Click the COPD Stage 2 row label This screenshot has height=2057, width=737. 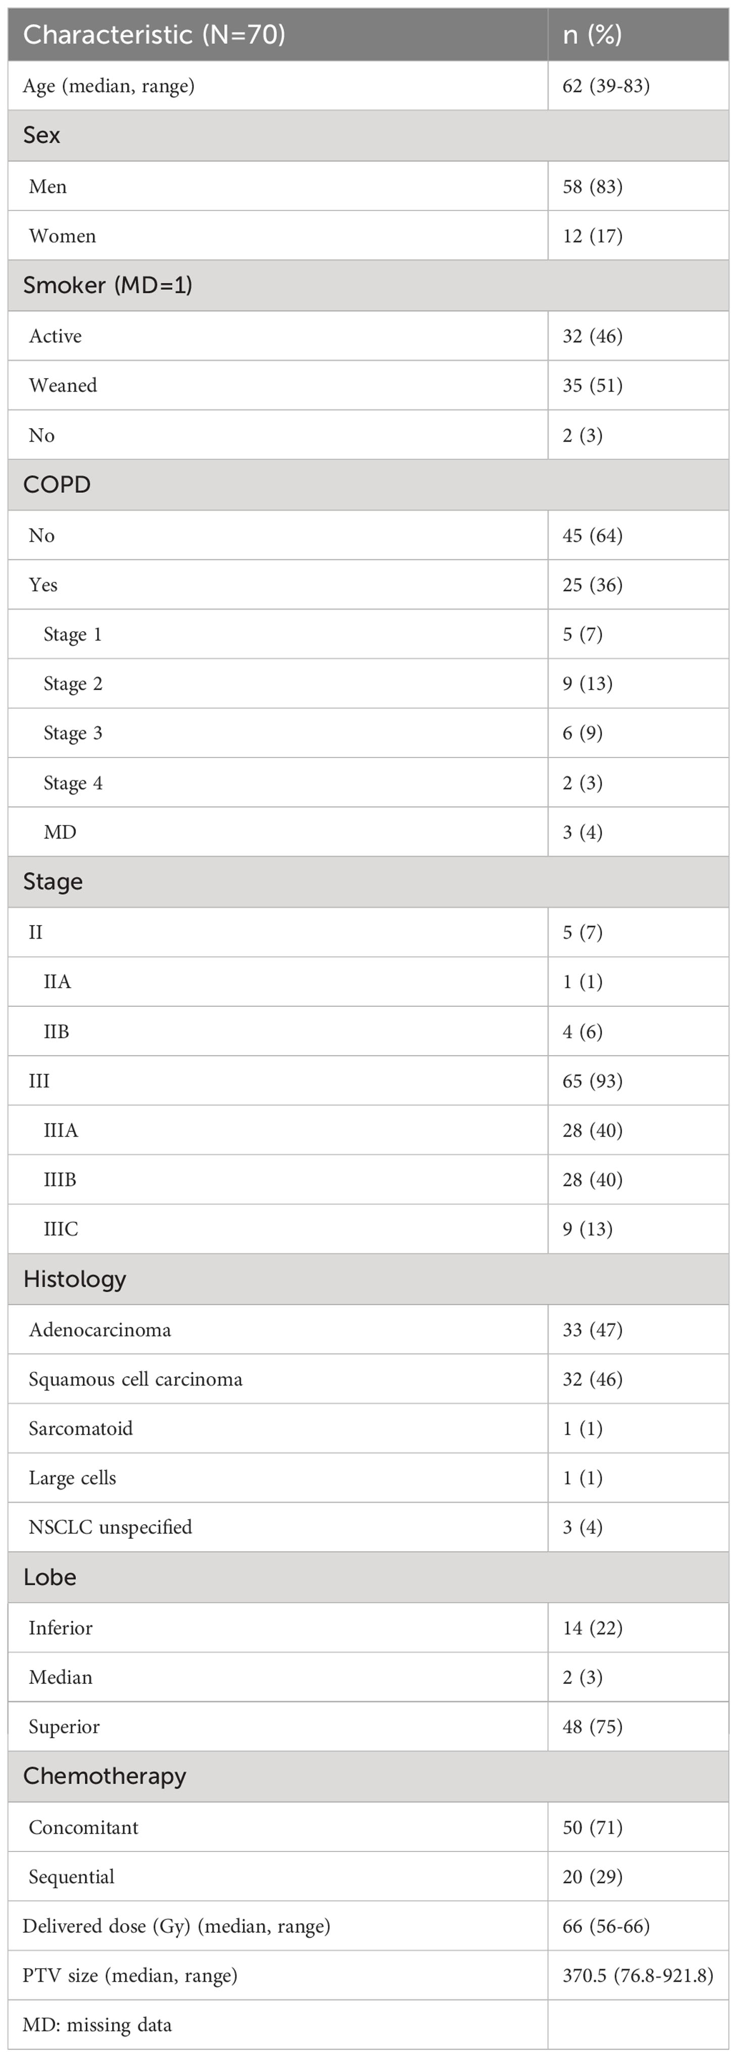click(x=73, y=684)
